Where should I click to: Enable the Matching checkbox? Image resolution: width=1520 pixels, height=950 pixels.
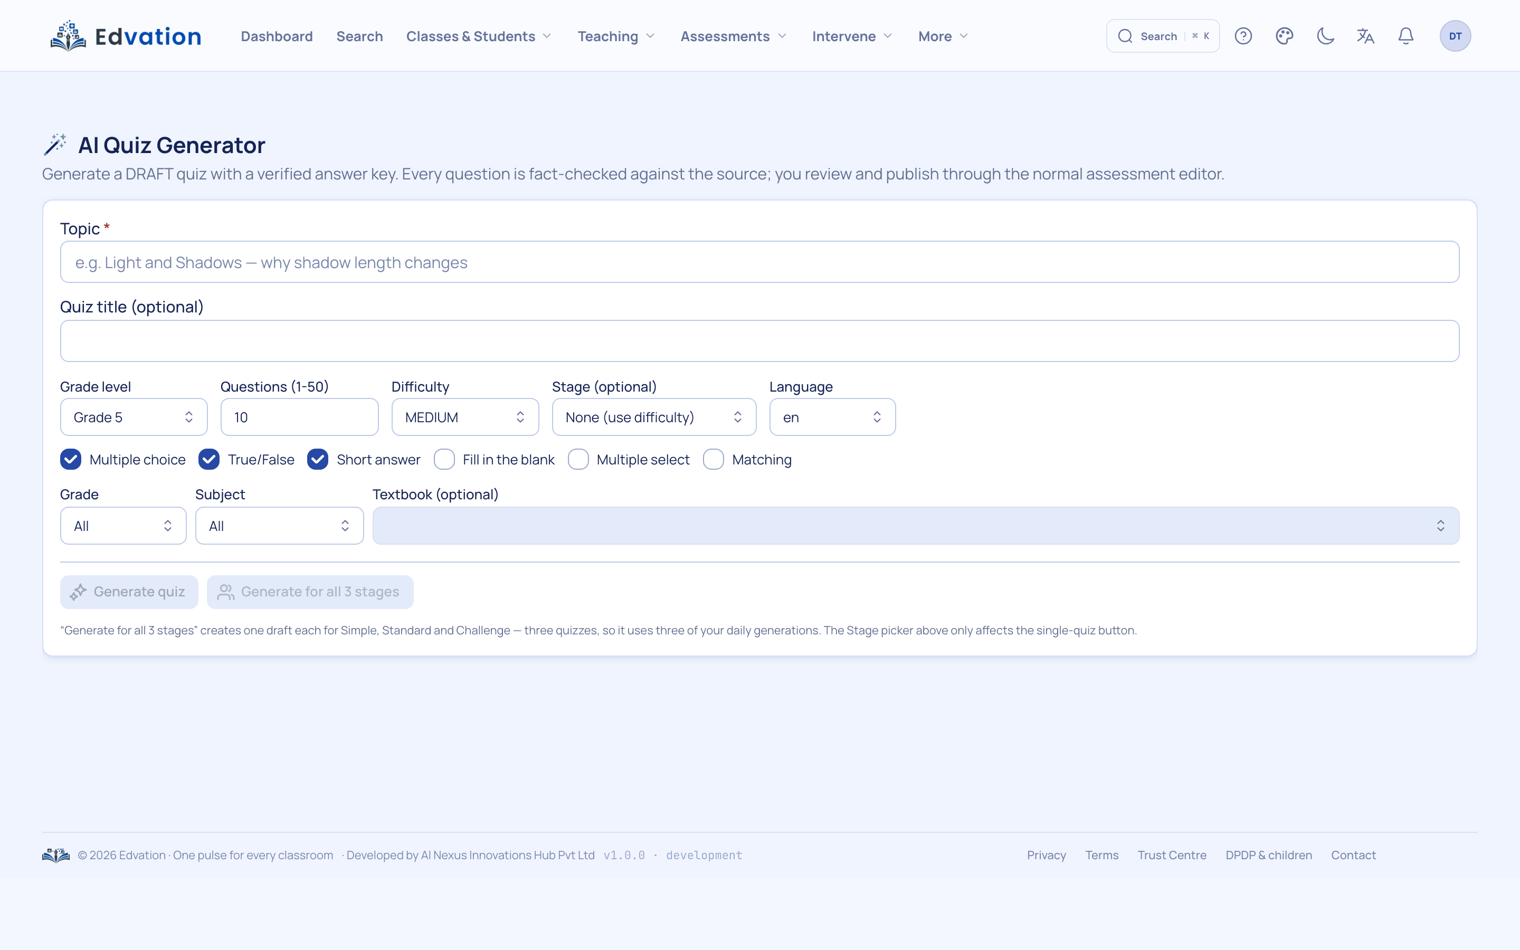(x=714, y=459)
